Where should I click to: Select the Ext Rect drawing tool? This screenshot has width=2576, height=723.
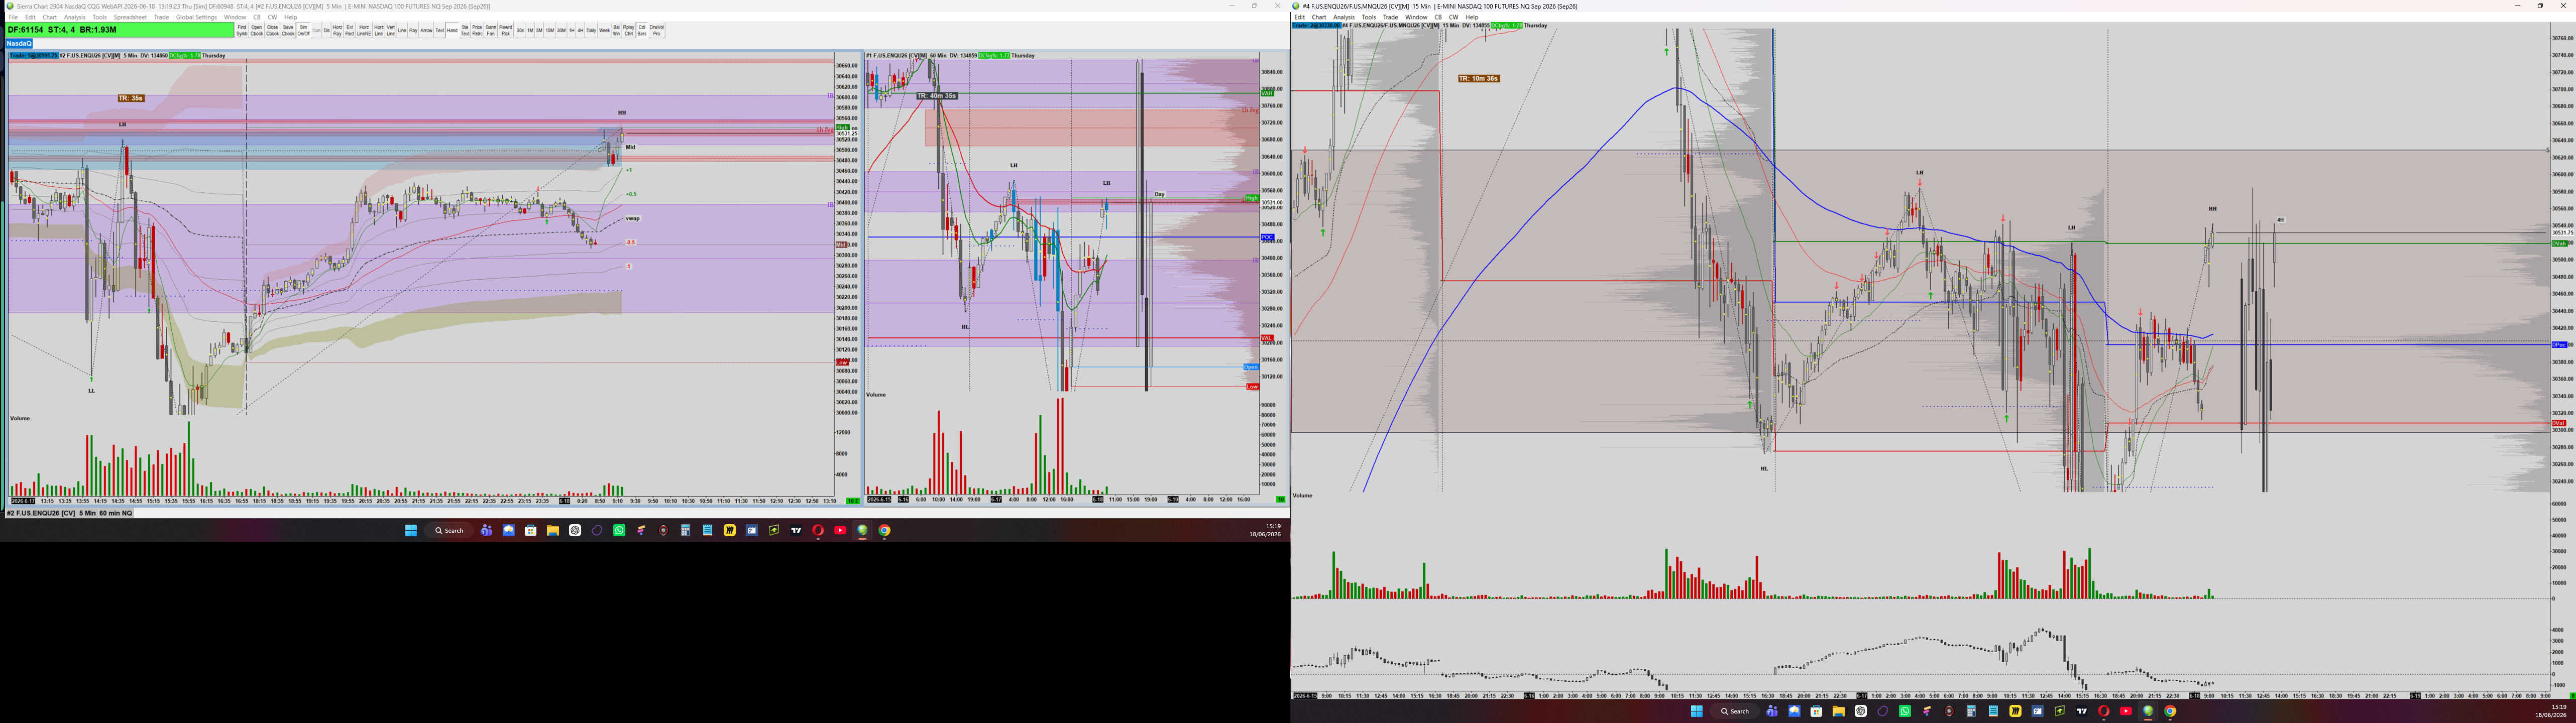[x=350, y=31]
